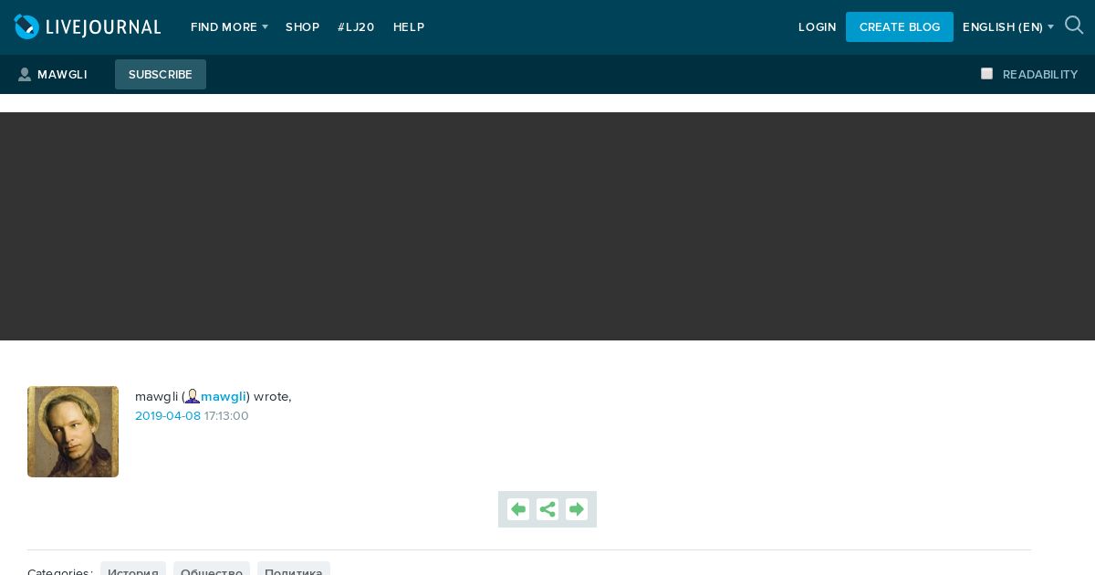The width and height of the screenshot is (1095, 575).
Task: Enable the Readability checkbox
Action: tap(986, 74)
